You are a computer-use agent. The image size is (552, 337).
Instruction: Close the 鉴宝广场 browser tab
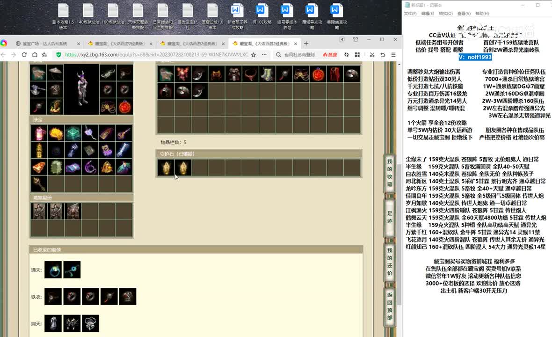tap(78, 44)
